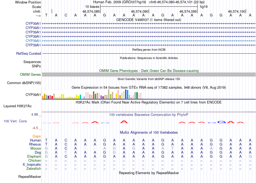Click the T base in the Mouse row
Image resolution: width=256 pixels, height=183 pixels.
[172, 149]
